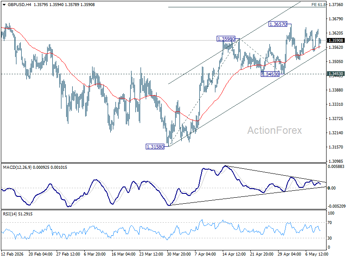Select the 1.34530 low price label

point(270,74)
